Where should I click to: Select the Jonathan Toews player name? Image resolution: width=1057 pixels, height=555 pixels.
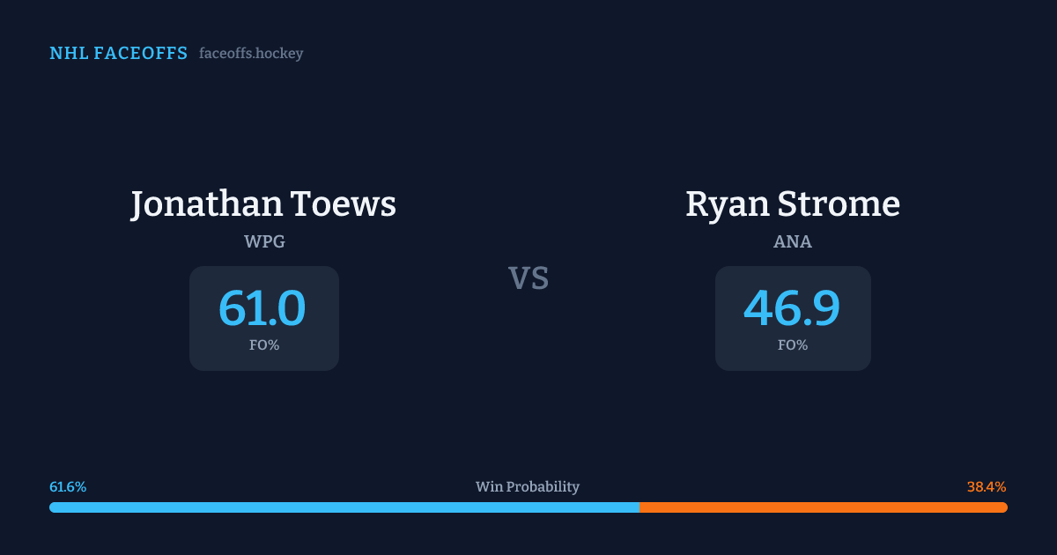263,203
